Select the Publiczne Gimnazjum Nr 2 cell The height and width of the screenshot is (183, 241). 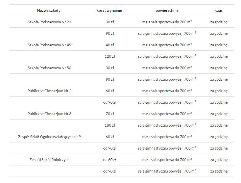[49, 91]
